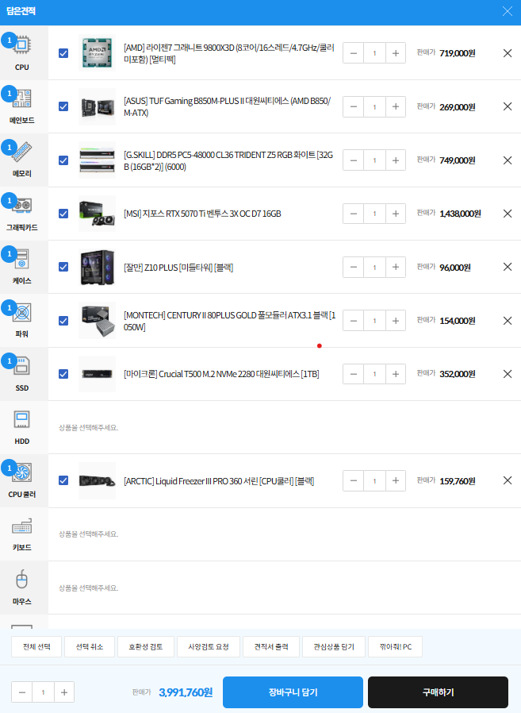Click 관심상품 담기 button
The image size is (521, 713).
click(x=334, y=646)
